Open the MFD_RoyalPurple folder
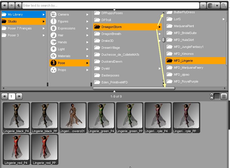Viewport: 230px width, 168px height. click(x=196, y=81)
